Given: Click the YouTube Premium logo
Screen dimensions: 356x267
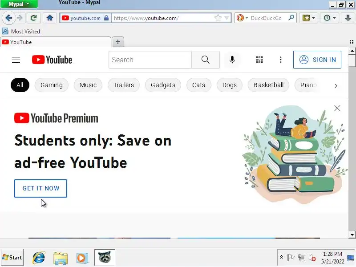Looking at the screenshot, I should point(56,118).
